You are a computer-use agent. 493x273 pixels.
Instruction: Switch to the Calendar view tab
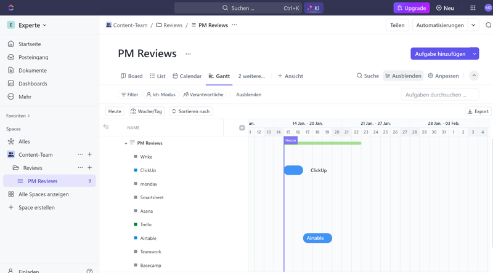187,76
